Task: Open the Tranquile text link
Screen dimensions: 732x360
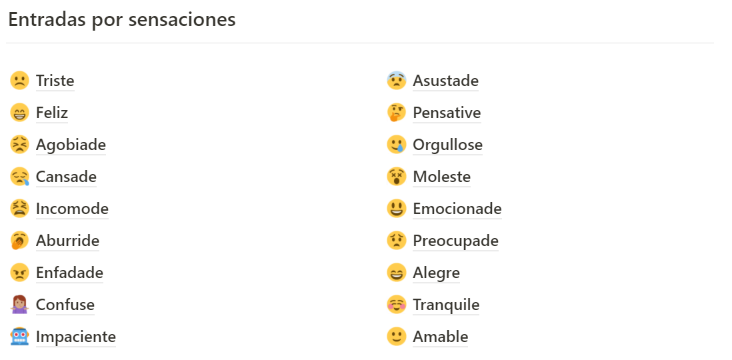Action: [446, 305]
